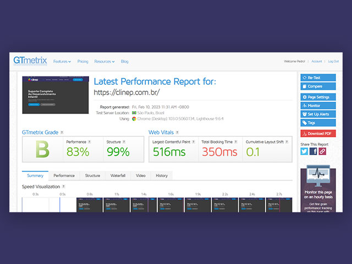The width and height of the screenshot is (352, 264).
Task: Select the History tab
Action: (x=162, y=175)
